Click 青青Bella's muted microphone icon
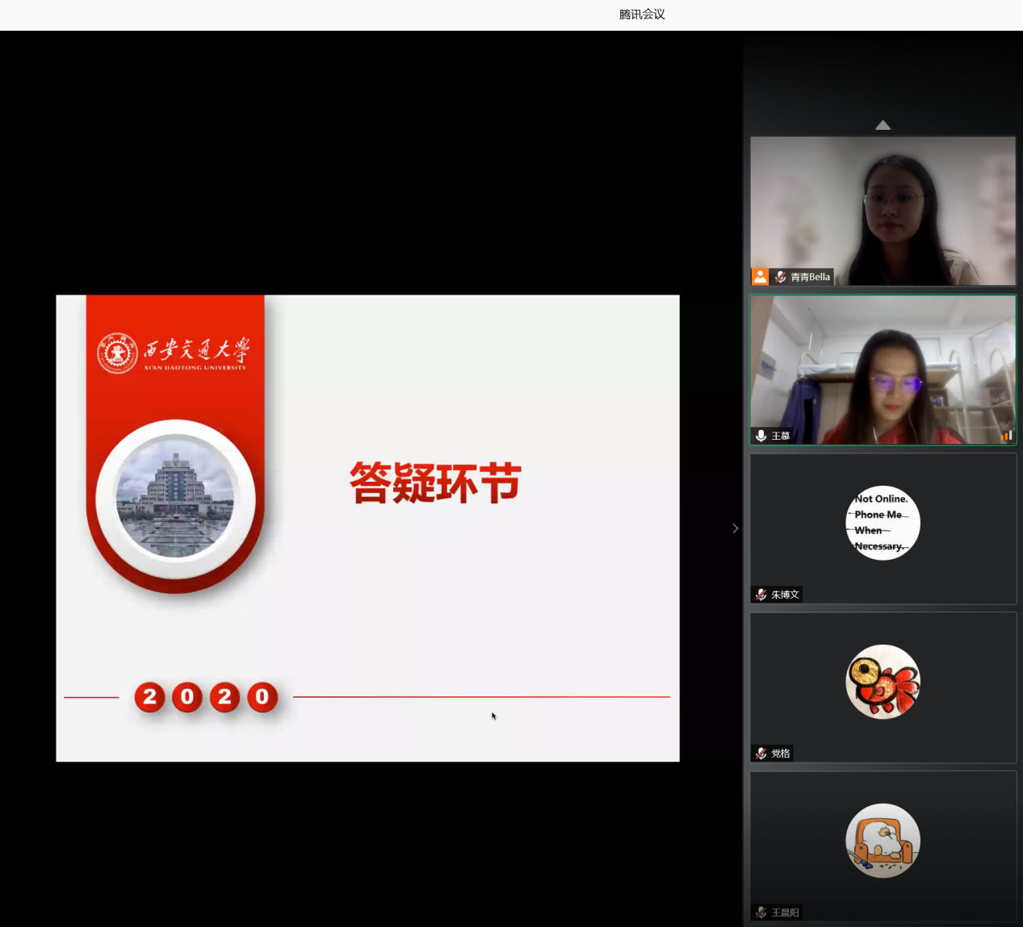Image resolution: width=1023 pixels, height=927 pixels. 780,277
